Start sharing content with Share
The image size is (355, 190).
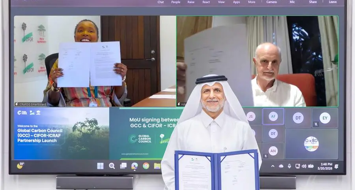click(313, 2)
